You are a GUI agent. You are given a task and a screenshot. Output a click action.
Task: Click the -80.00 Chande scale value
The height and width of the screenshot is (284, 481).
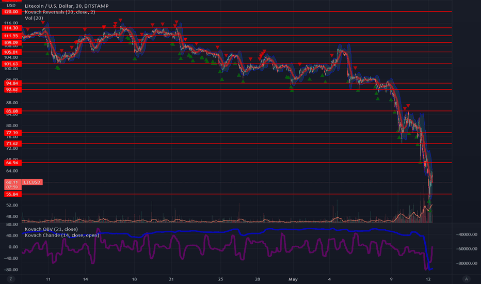tap(11, 270)
